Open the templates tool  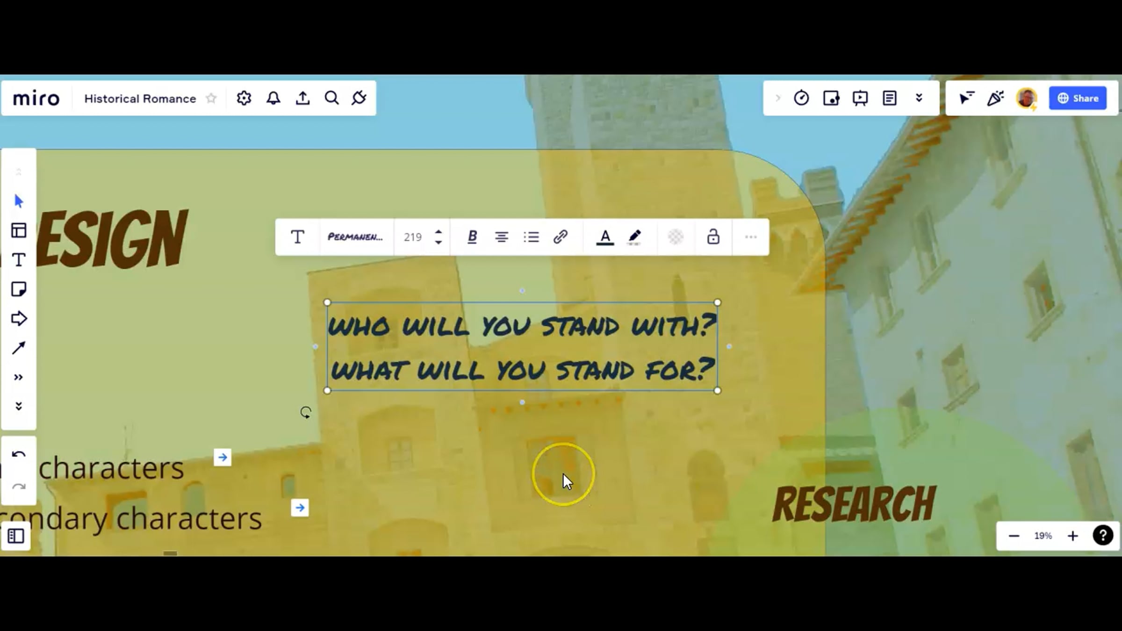(x=19, y=230)
